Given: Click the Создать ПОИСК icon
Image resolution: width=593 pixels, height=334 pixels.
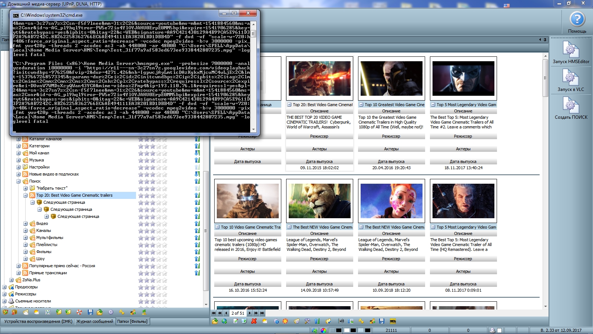Looking at the screenshot, I should coord(571,105).
